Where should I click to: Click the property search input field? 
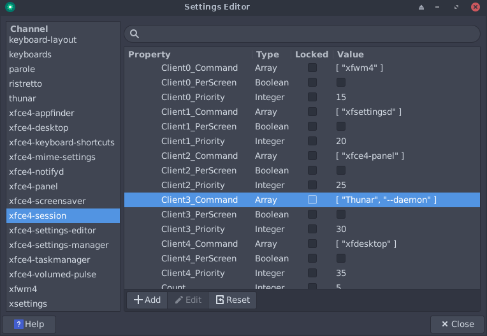coord(306,34)
